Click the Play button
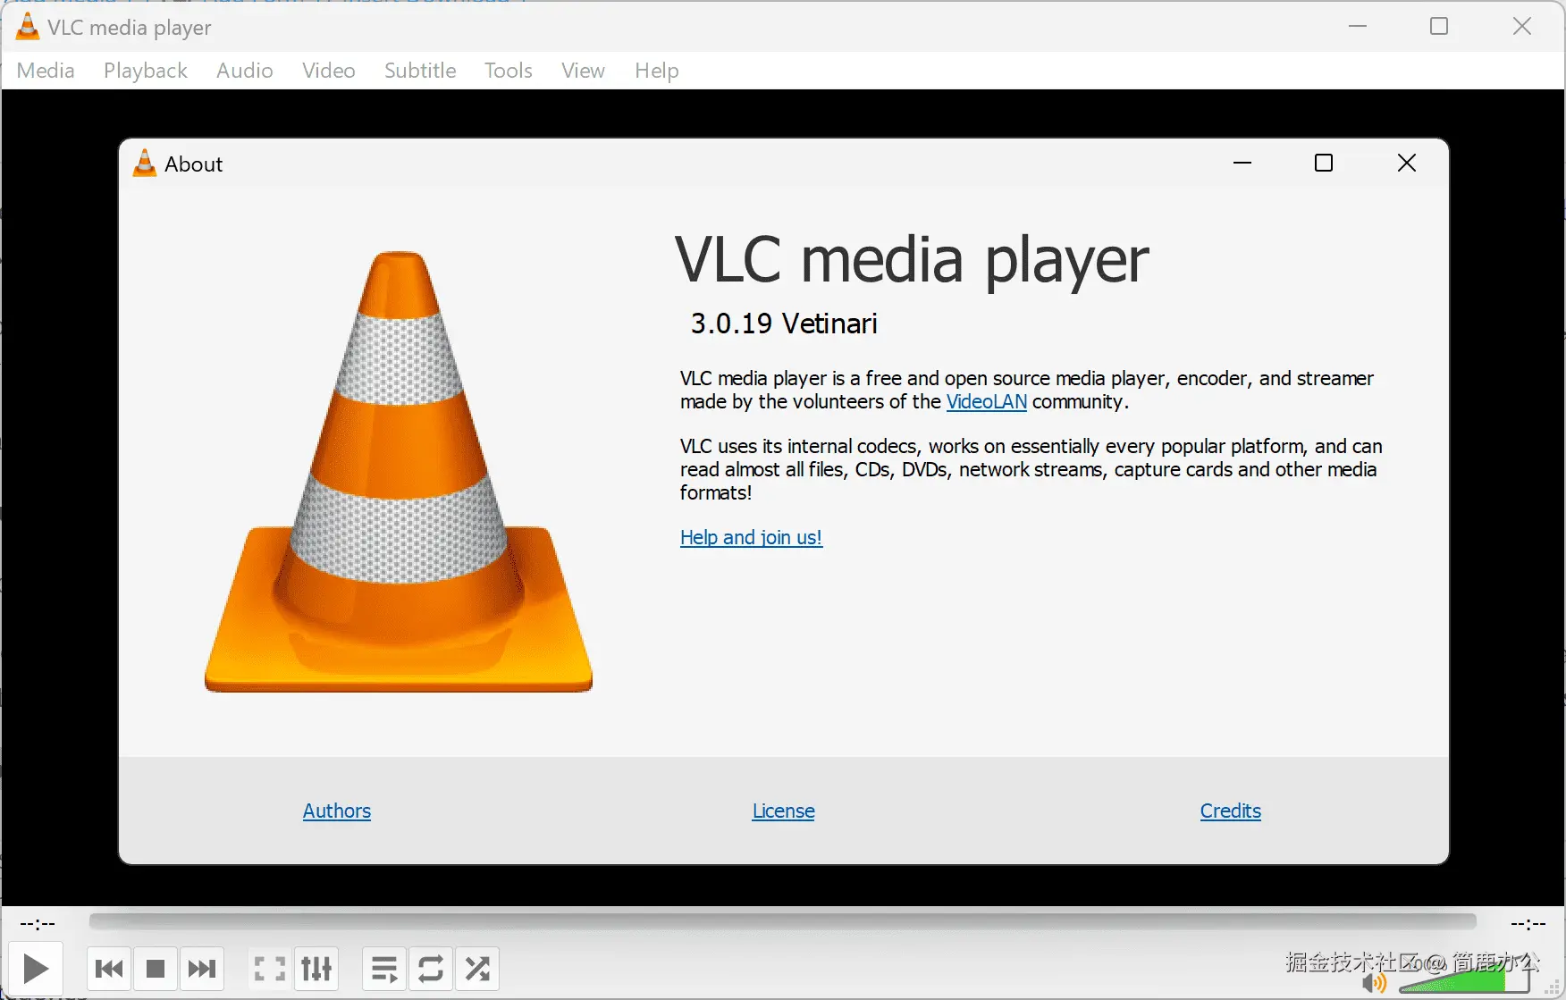This screenshot has height=1000, width=1566. (x=35, y=968)
